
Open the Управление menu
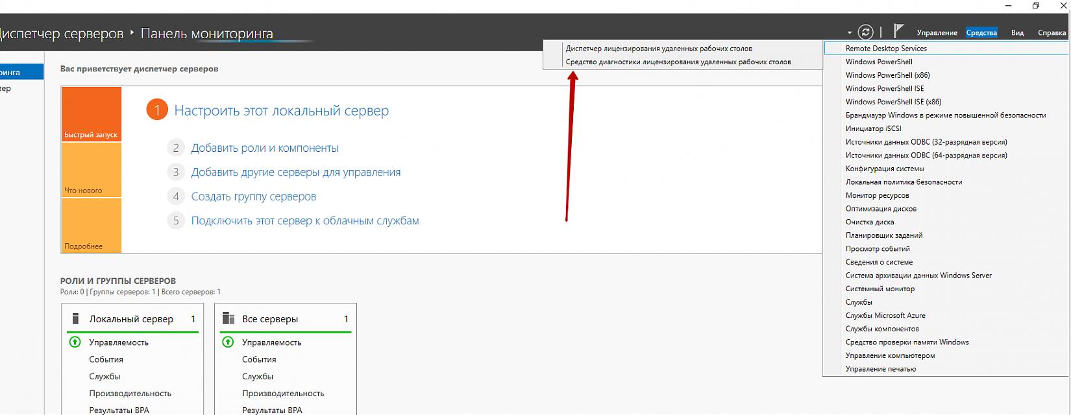[x=937, y=33]
